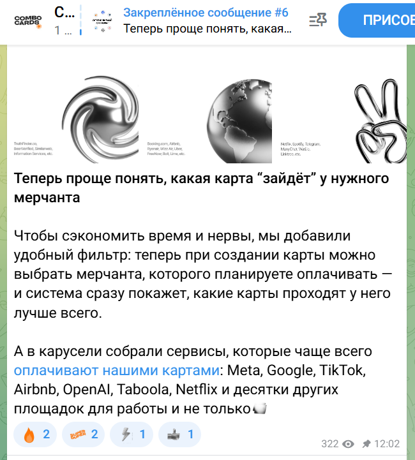Click the pin icon beside 12:02

click(x=366, y=444)
